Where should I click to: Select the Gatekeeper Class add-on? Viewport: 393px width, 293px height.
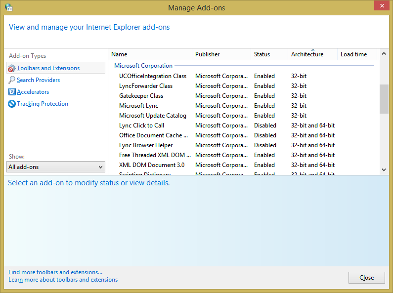244,96
